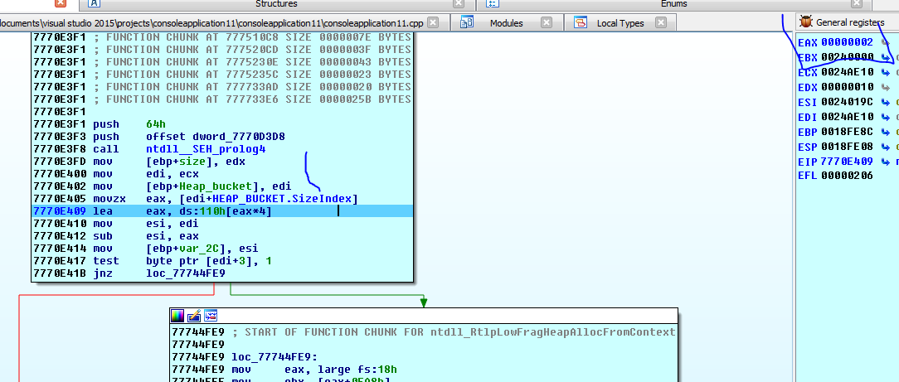The width and height of the screenshot is (899, 382).
Task: Click the bug icon beside General registers
Action: (x=805, y=22)
